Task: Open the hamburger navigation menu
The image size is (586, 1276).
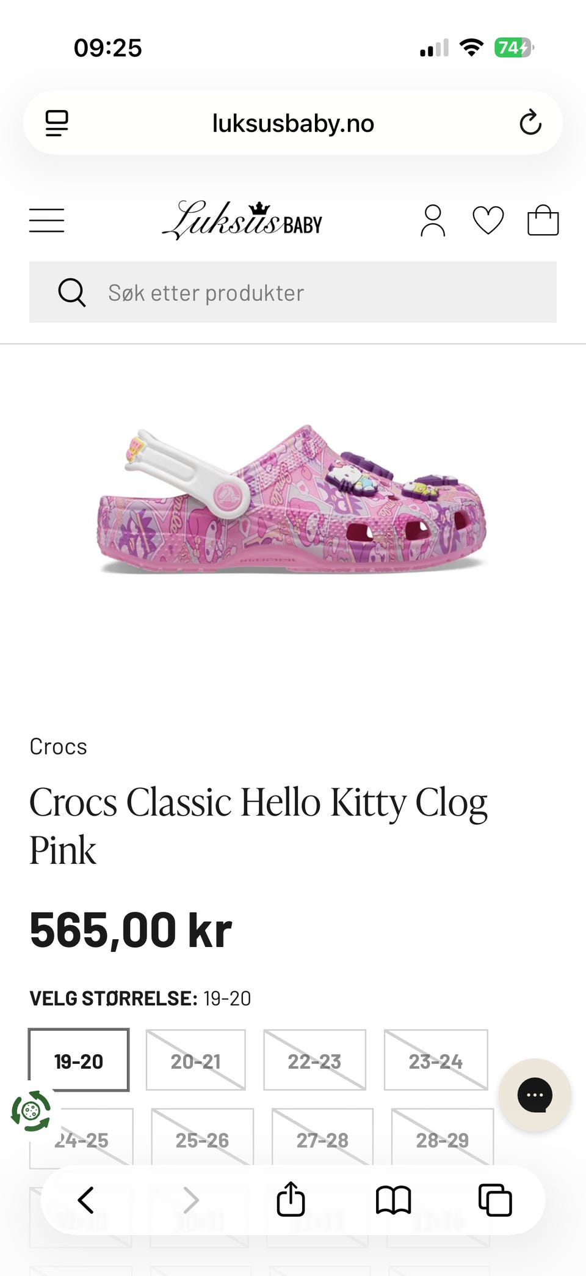Action: pyautogui.click(x=46, y=220)
